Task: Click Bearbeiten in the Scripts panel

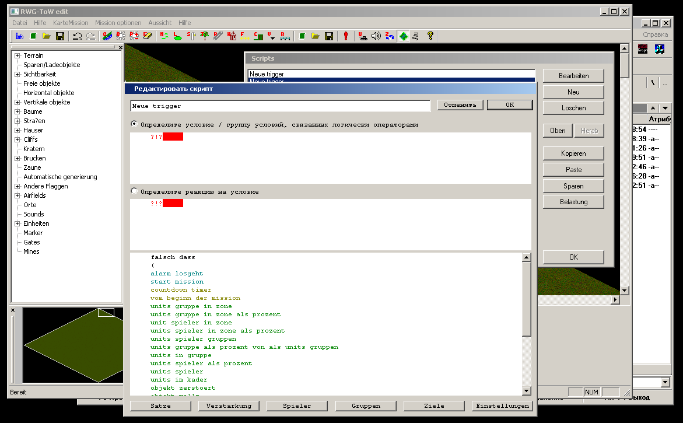Action: (574, 76)
